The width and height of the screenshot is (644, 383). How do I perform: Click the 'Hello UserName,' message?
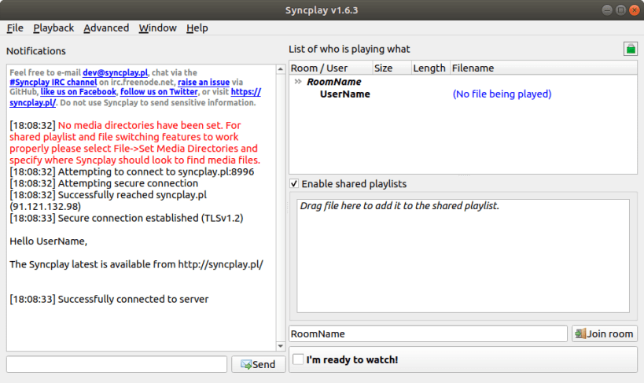click(x=49, y=241)
